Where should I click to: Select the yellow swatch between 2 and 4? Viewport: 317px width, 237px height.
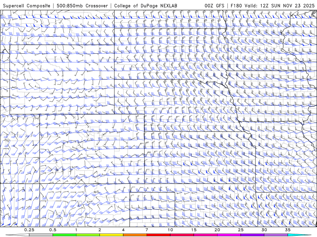111,235
